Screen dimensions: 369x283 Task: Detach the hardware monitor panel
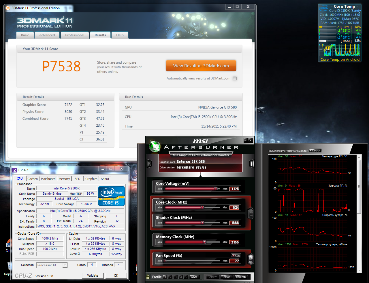pyautogui.click(x=315, y=151)
